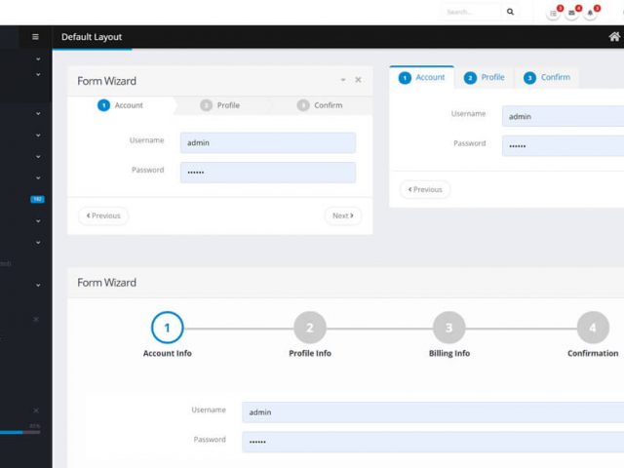
Task: Click the step 1 Account Info circle
Action: pyautogui.click(x=167, y=328)
